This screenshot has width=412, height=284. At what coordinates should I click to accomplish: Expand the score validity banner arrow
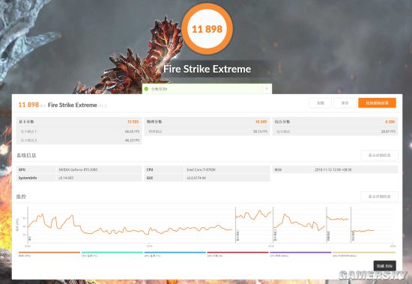coord(267,89)
